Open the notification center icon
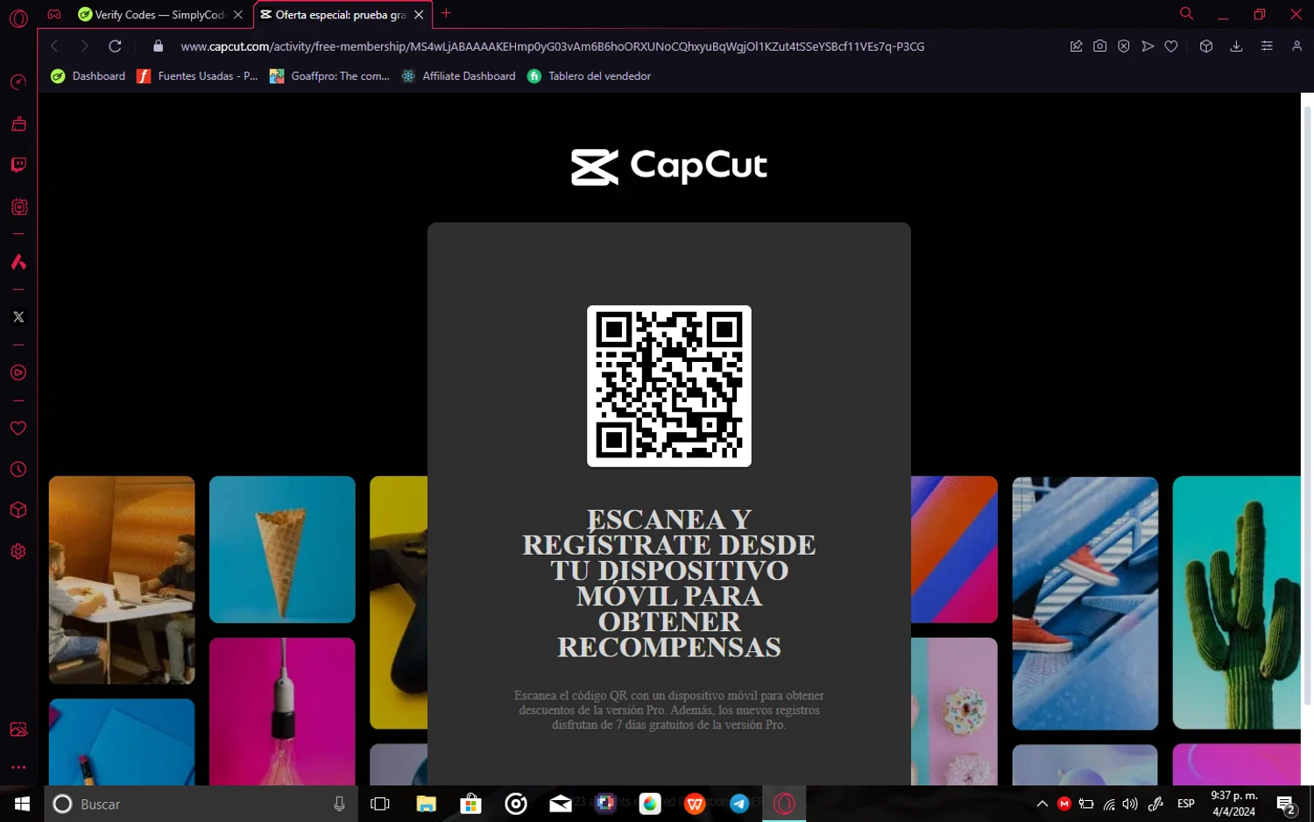This screenshot has width=1314, height=822. 1286,804
